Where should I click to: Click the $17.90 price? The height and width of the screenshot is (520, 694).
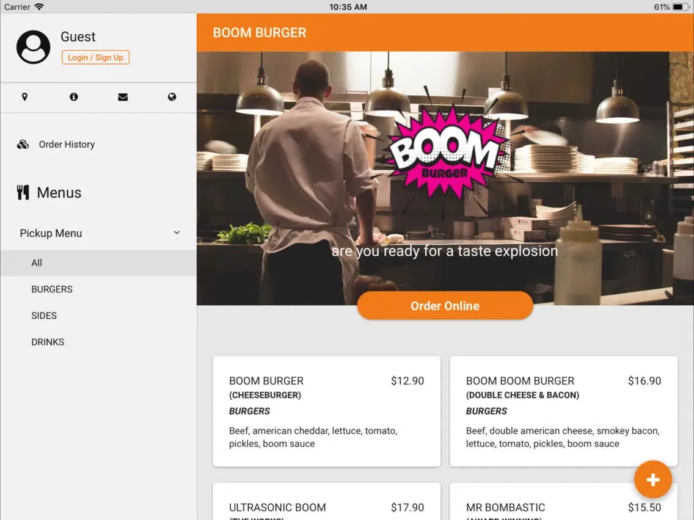tap(407, 507)
